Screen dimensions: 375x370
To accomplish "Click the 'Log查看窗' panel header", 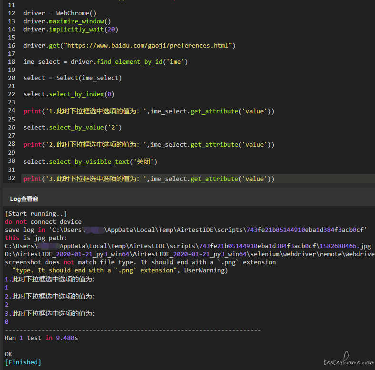I will click(x=24, y=199).
